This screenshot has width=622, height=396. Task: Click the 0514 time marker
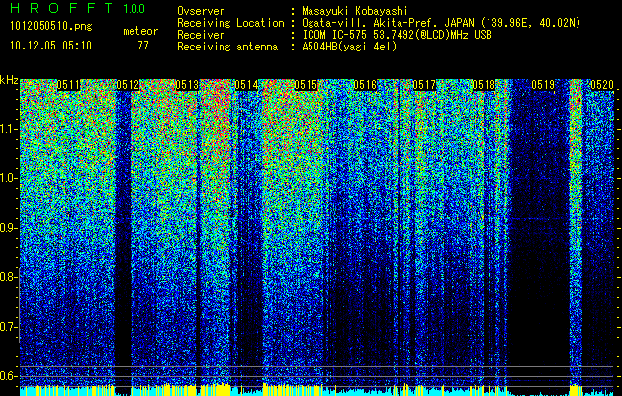pyautogui.click(x=247, y=85)
